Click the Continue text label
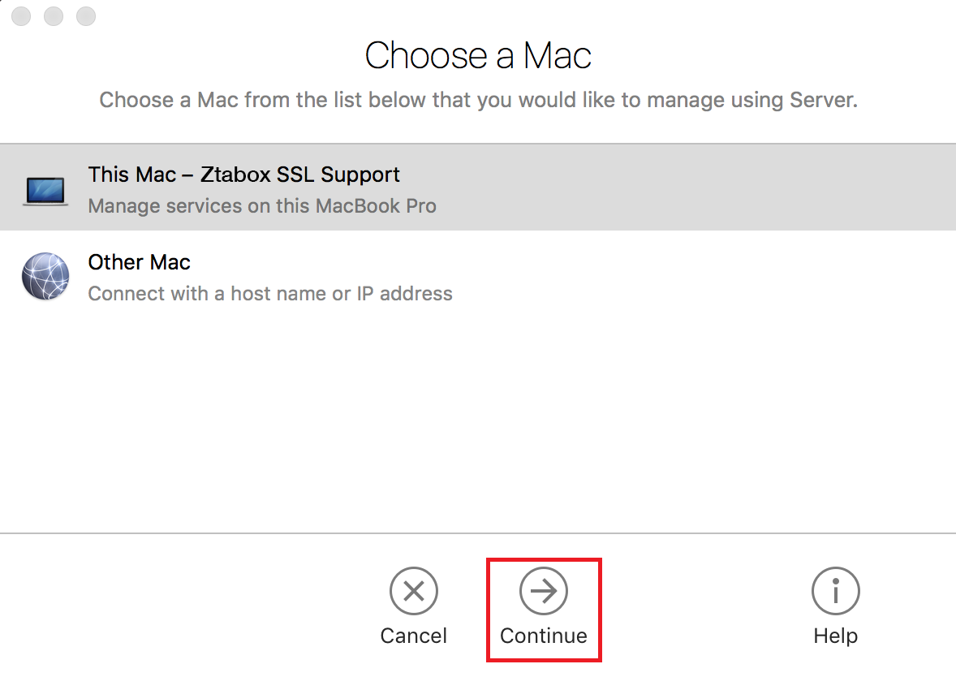956x677 pixels. 544,636
